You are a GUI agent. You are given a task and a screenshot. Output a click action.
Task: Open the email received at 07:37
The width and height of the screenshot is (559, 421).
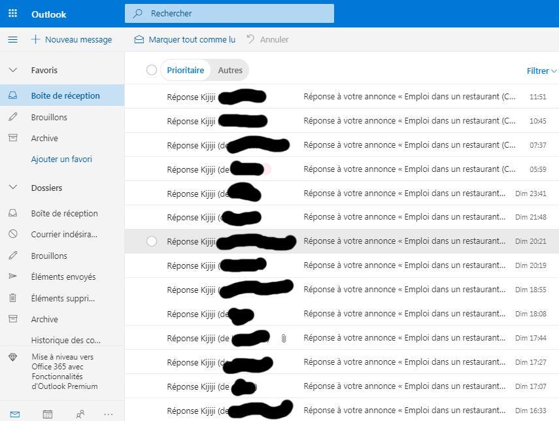click(341, 145)
